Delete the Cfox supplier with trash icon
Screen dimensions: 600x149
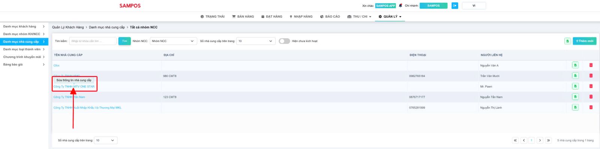591,65
